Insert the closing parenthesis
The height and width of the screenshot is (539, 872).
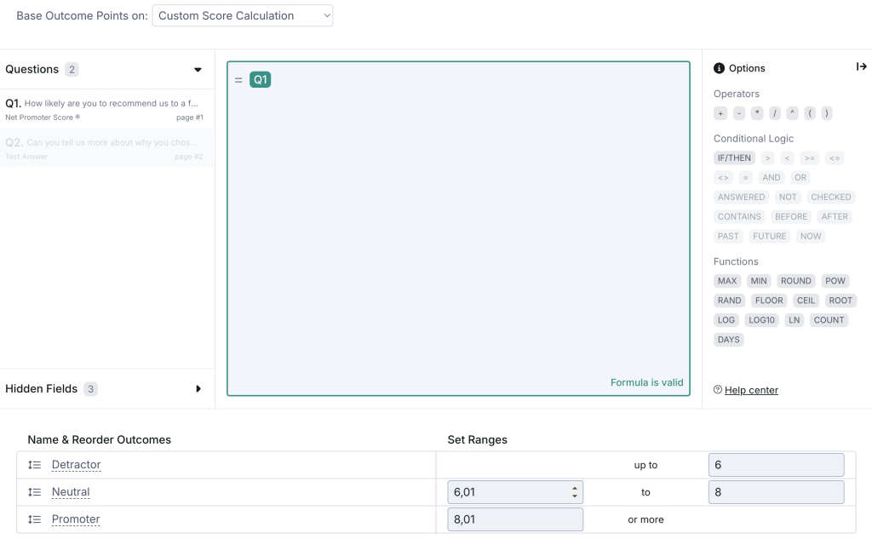click(827, 113)
